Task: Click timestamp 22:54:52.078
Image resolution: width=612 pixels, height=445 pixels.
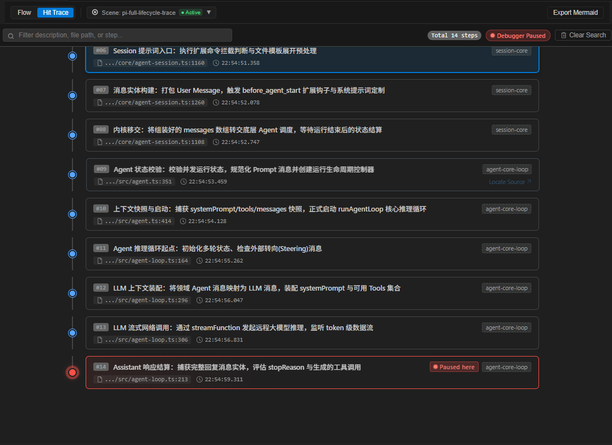Action: pyautogui.click(x=240, y=102)
